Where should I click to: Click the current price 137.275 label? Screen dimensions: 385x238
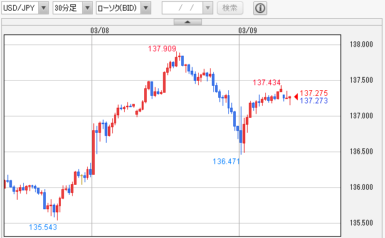tap(314, 93)
